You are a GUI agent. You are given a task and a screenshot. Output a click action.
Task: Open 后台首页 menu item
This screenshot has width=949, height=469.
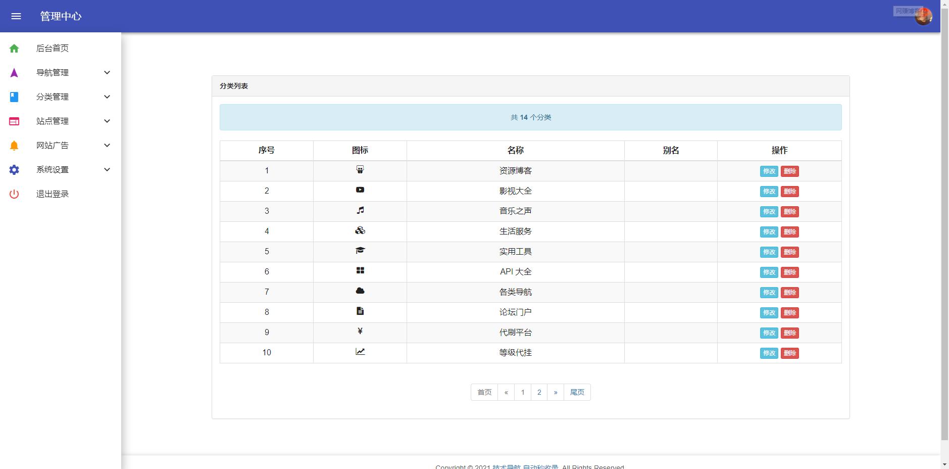pyautogui.click(x=61, y=49)
